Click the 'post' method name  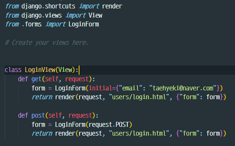tap(38, 115)
